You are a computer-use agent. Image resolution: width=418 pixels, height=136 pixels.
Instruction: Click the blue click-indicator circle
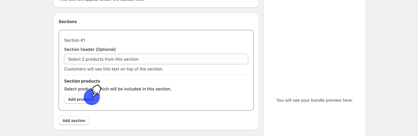coord(92,97)
